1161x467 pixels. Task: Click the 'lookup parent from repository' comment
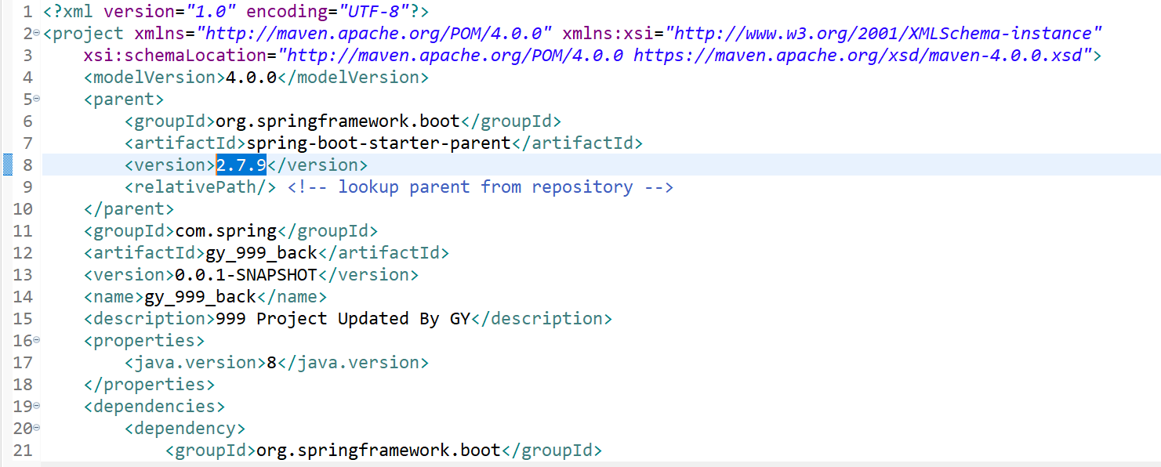(481, 187)
